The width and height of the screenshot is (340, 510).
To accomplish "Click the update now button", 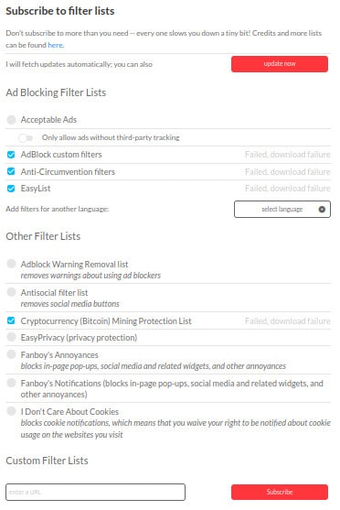I will click(280, 64).
